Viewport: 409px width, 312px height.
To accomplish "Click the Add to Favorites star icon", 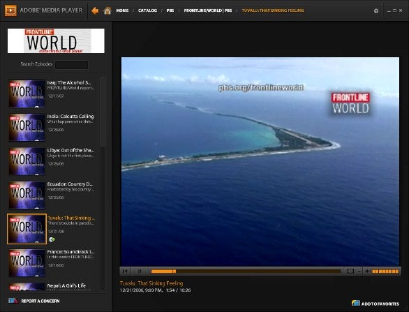I will click(x=355, y=303).
